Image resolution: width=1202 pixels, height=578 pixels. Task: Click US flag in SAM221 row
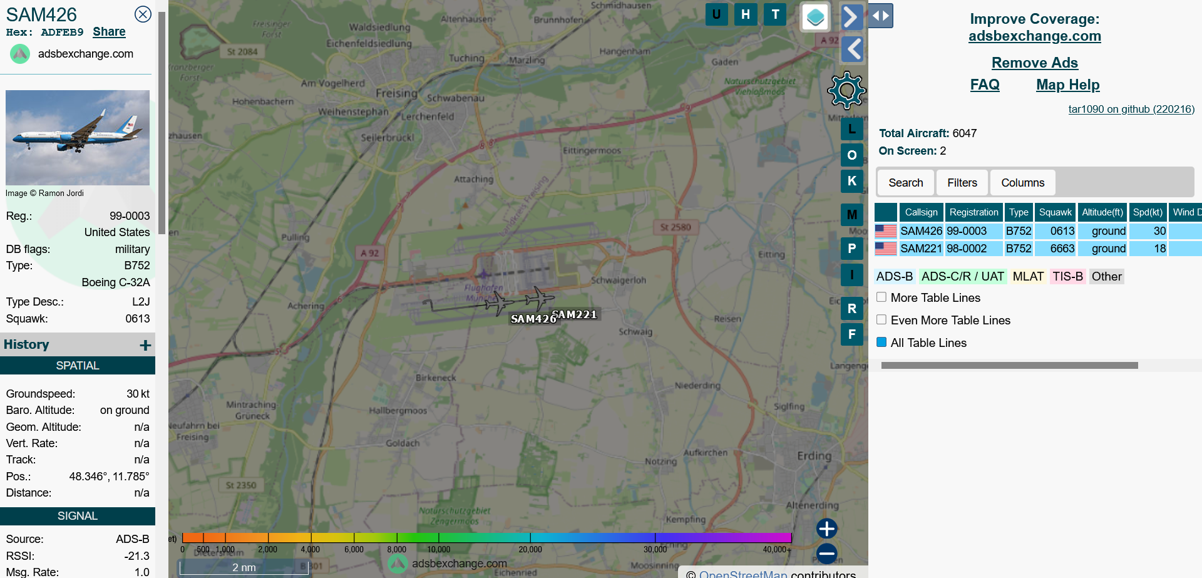[x=885, y=249]
